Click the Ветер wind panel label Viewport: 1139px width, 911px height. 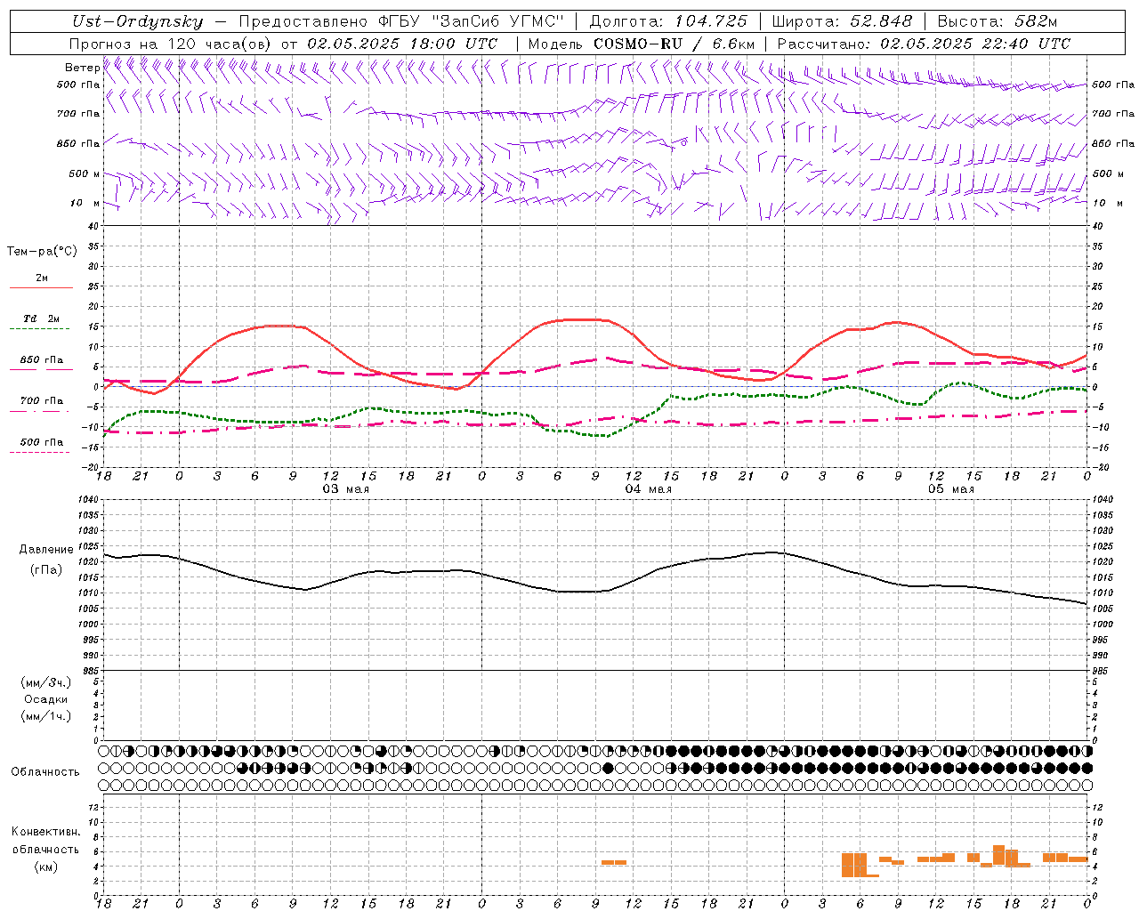tap(82, 68)
